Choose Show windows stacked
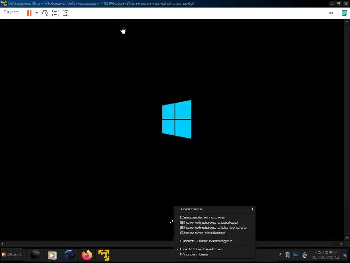The width and height of the screenshot is (350, 263). (215, 222)
